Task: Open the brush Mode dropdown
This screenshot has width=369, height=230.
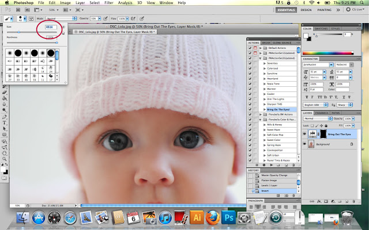Action: (61, 18)
